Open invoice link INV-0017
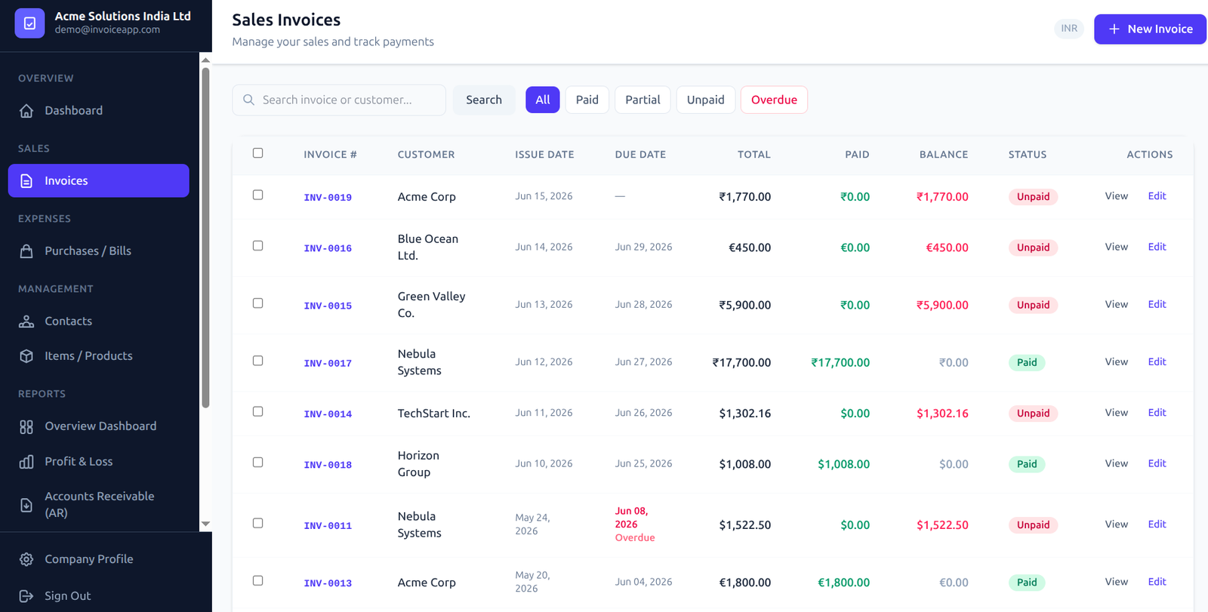The image size is (1208, 612). 328,364
